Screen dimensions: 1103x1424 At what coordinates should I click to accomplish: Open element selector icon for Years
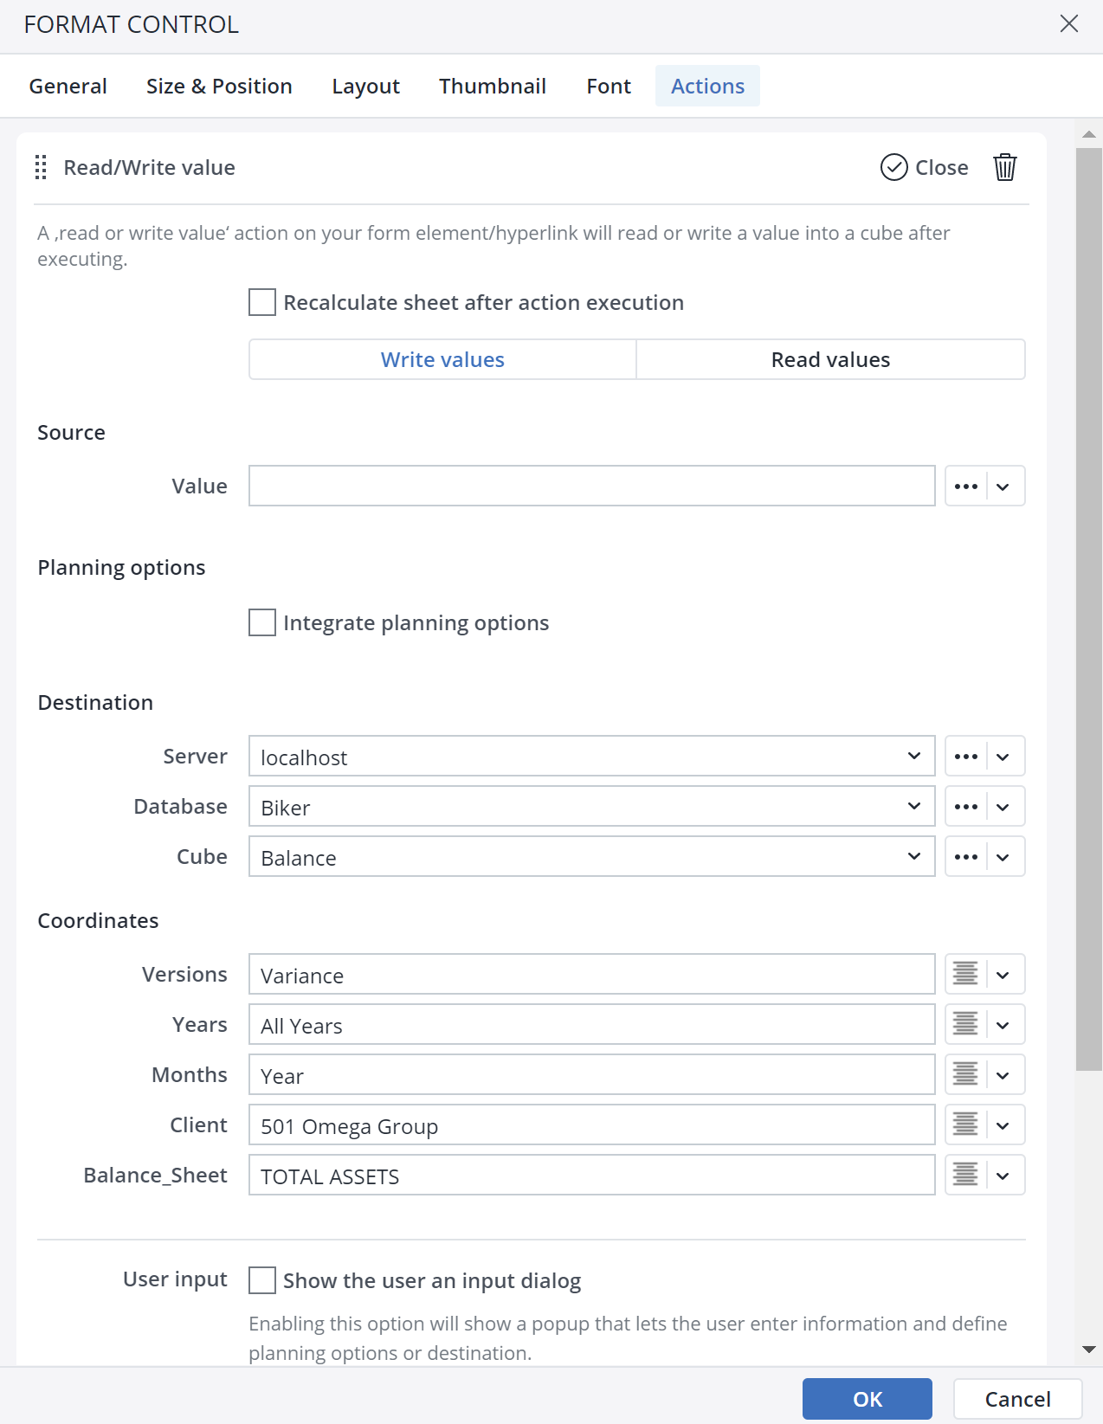click(x=965, y=1025)
